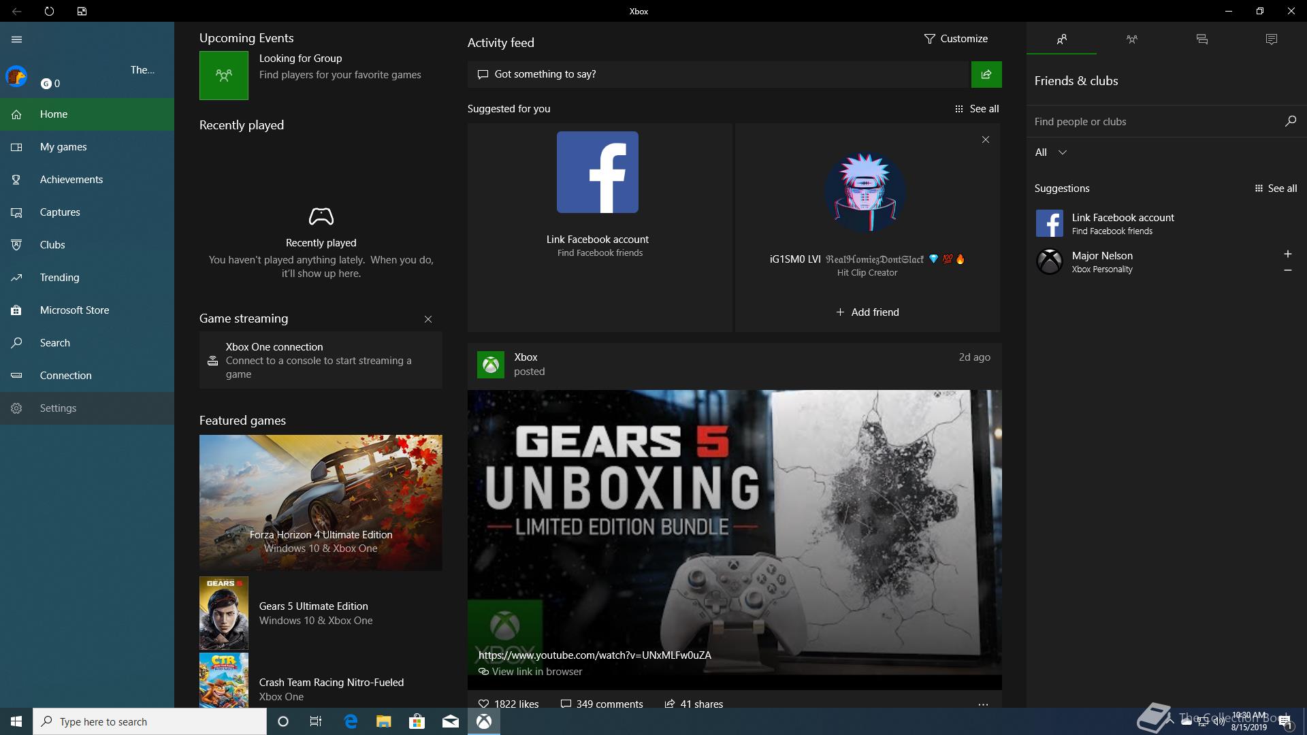Open Task View on taskbar
This screenshot has height=735, width=1307.
click(316, 721)
